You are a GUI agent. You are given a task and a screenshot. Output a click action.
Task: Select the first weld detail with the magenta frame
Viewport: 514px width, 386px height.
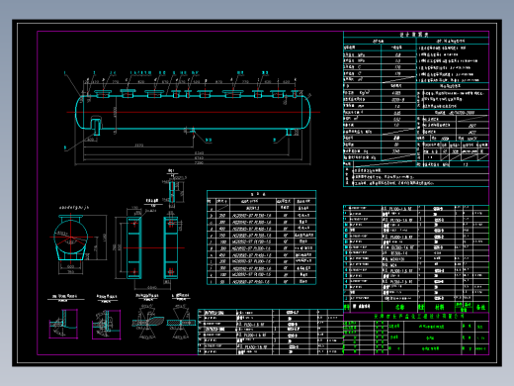pyautogui.click(x=63, y=324)
